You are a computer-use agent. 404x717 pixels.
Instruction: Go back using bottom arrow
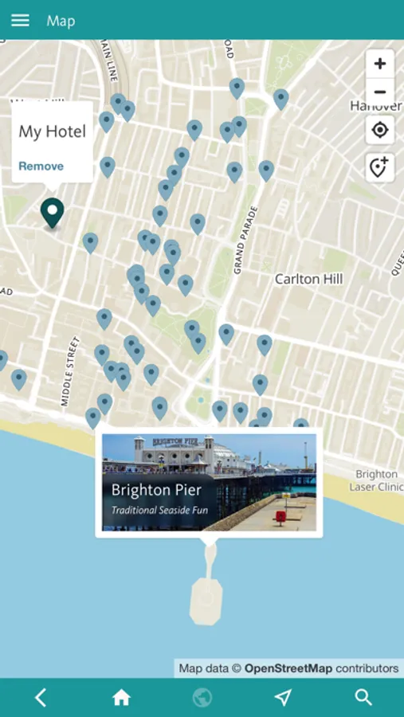coord(41,698)
